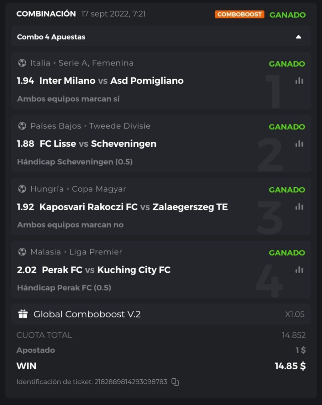Click the Combo 4 Apuestas header

point(51,37)
